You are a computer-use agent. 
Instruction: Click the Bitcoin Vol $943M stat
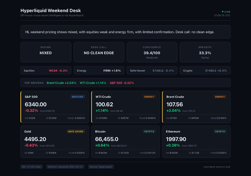[x=101, y=153]
